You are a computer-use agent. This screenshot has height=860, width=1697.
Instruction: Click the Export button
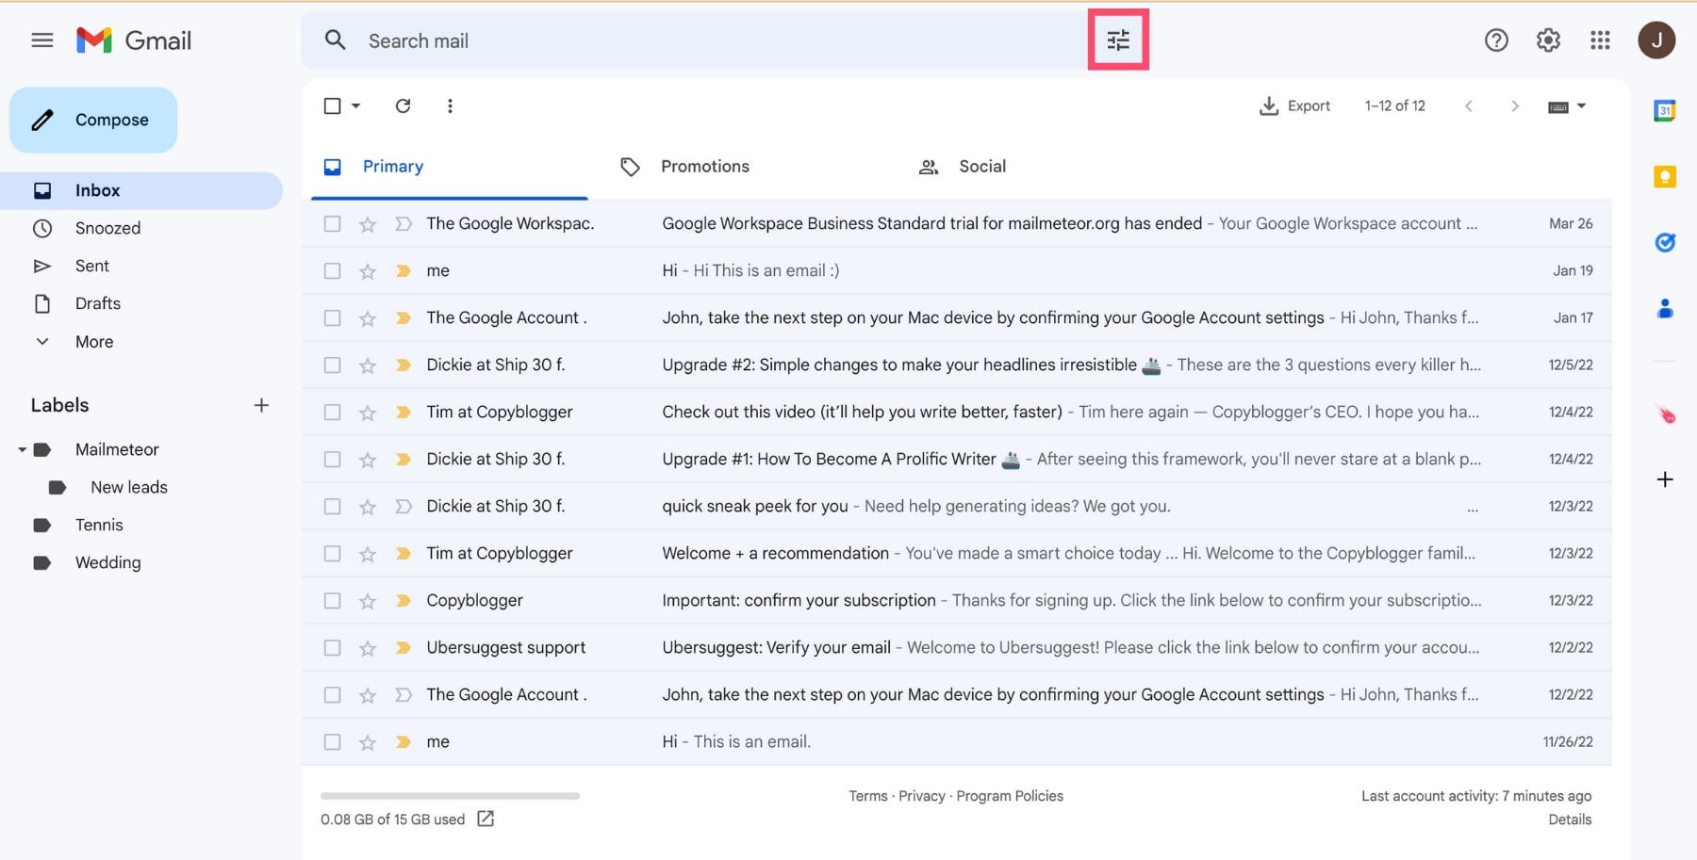pyautogui.click(x=1294, y=105)
